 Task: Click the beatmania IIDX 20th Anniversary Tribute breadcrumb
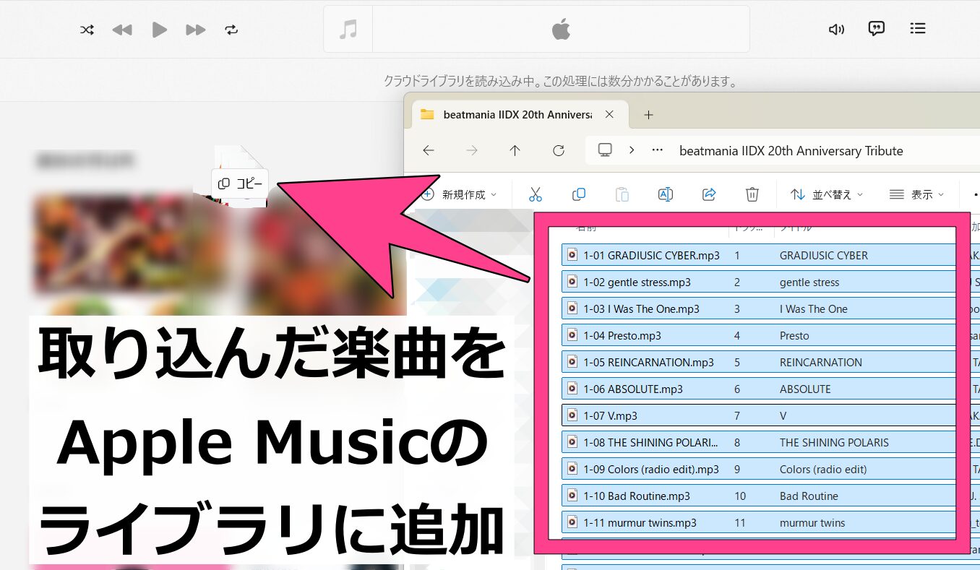tap(791, 151)
